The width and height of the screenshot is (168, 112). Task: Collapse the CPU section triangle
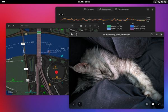pos(59,14)
